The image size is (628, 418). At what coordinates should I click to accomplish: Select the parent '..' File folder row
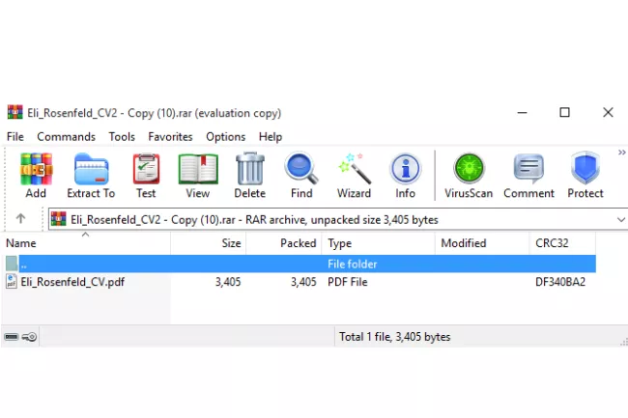299,264
